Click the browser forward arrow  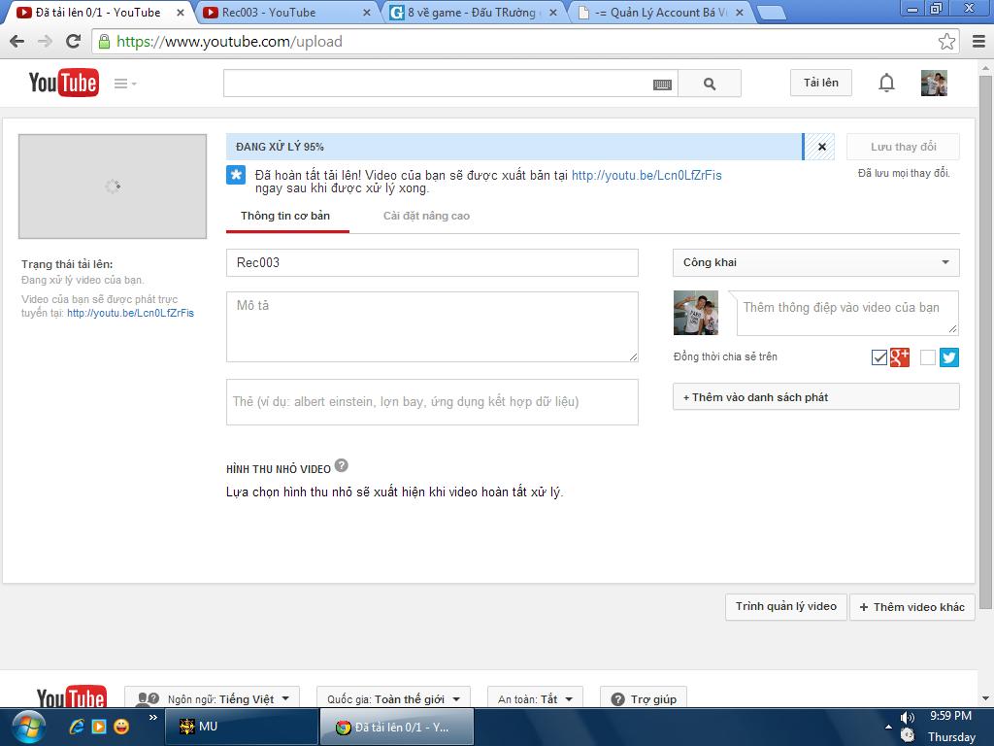[x=45, y=41]
